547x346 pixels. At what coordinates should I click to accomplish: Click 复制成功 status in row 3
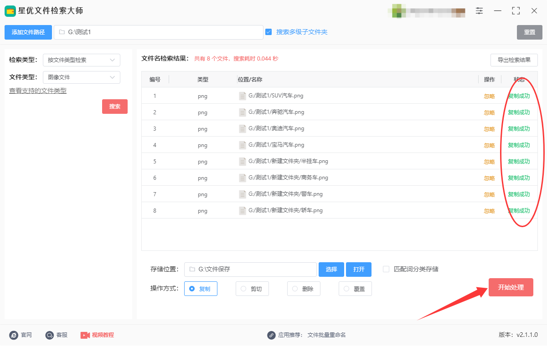point(519,129)
